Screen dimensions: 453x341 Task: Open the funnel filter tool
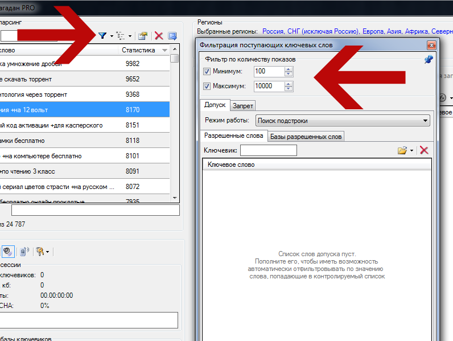click(x=102, y=36)
